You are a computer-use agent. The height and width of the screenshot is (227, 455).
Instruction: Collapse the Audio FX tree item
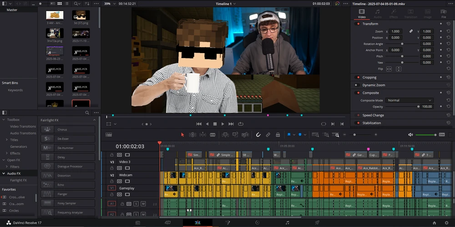click(x=4, y=173)
